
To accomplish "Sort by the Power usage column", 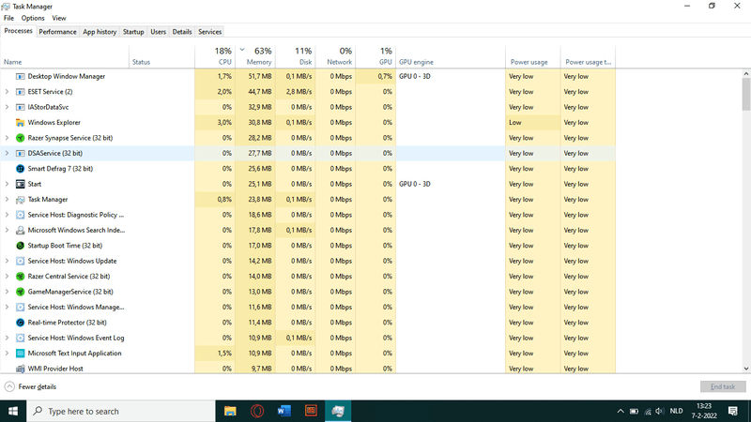I will click(533, 56).
